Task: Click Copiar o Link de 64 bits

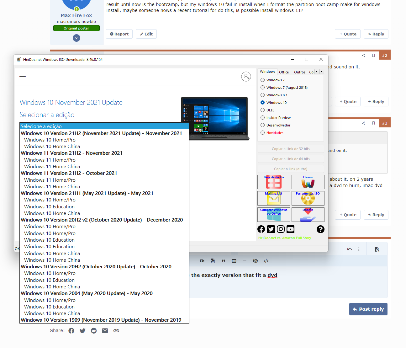Action: 291,159
